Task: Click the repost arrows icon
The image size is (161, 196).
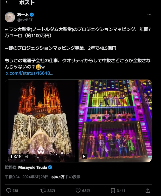Action: tap(43, 191)
